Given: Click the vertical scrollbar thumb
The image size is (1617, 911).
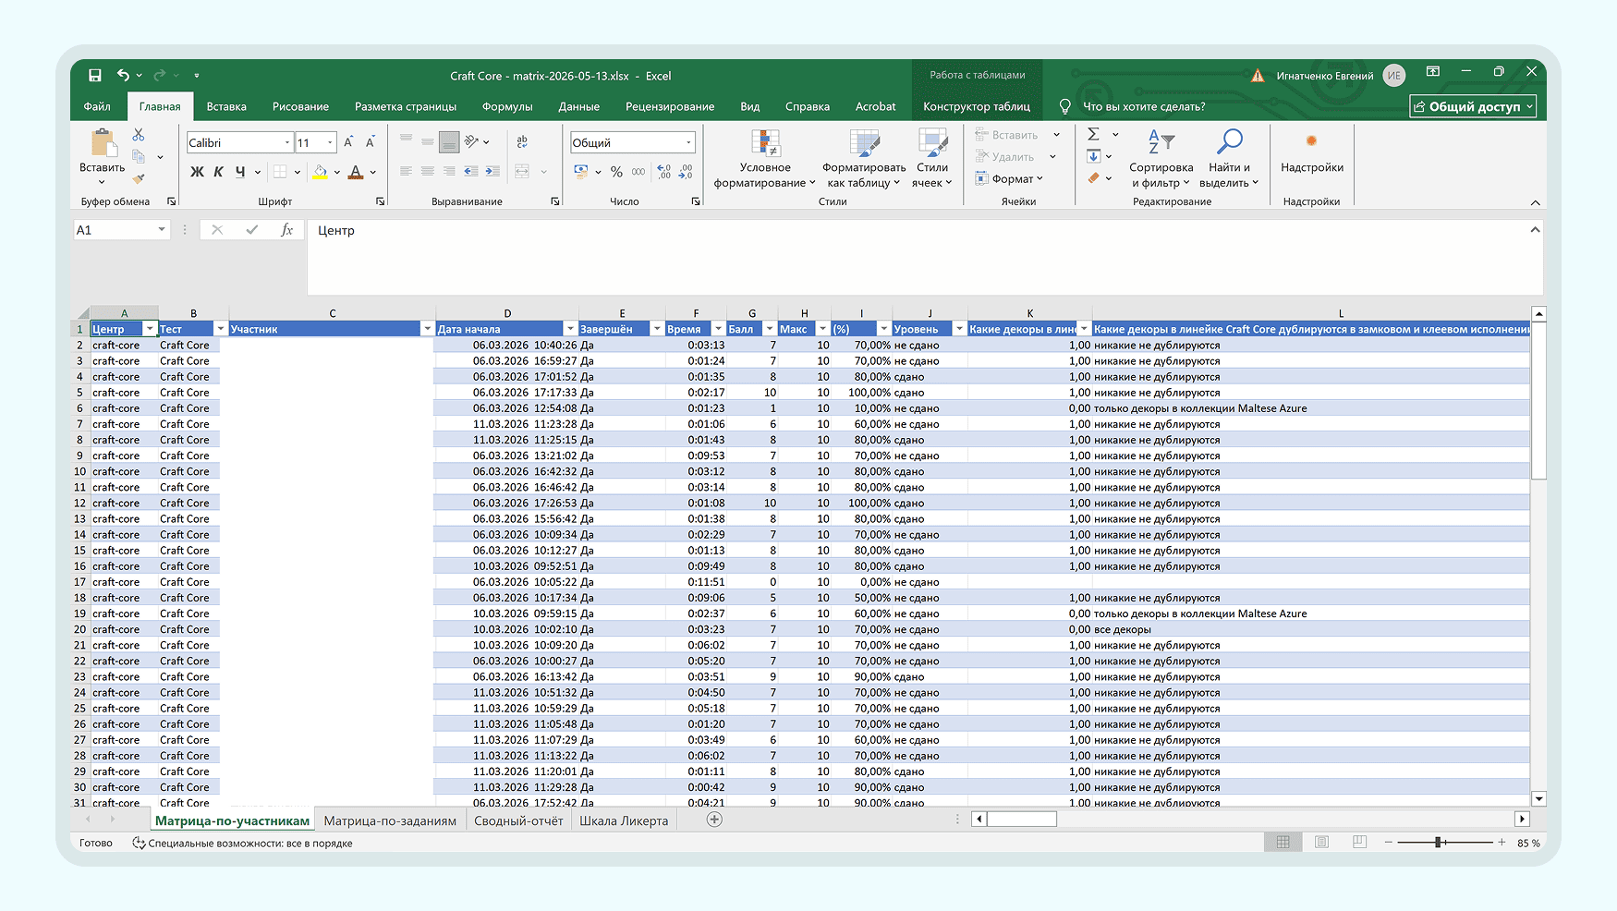Looking at the screenshot, I should pos(1538,400).
